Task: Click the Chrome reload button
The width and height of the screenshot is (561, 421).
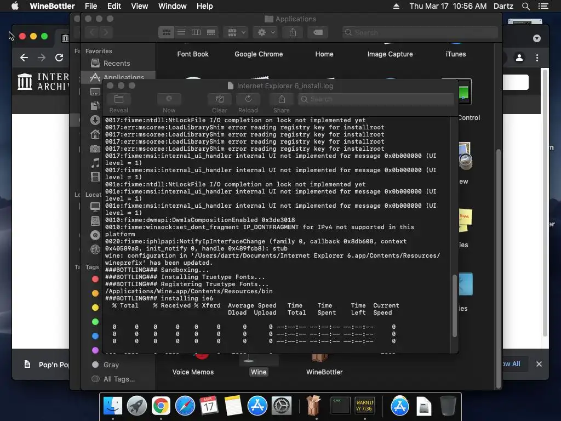Action: click(x=59, y=58)
